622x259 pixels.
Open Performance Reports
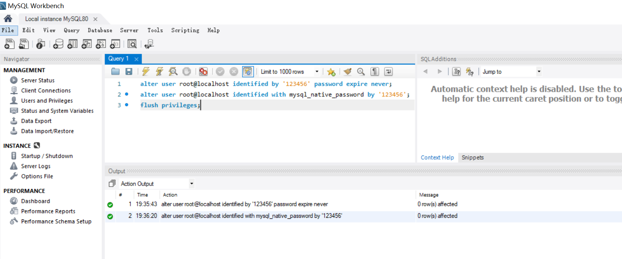[x=48, y=211]
